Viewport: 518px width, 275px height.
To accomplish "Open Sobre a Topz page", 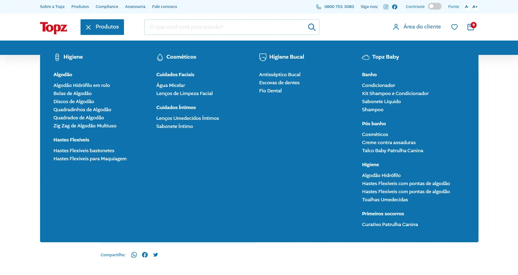I will tap(52, 6).
